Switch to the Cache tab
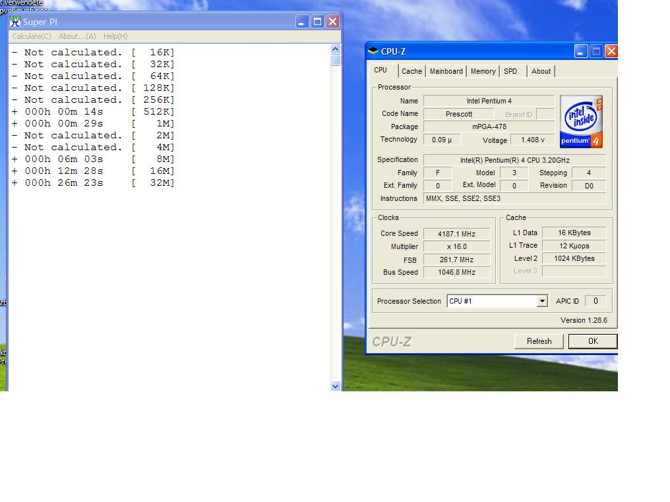The height and width of the screenshot is (502, 670). tap(411, 71)
